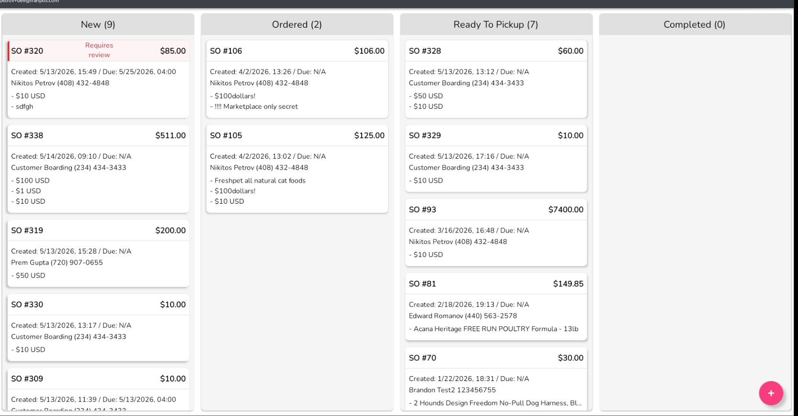The image size is (798, 416).
Task: Click the pink plus add button
Action: pyautogui.click(x=771, y=393)
